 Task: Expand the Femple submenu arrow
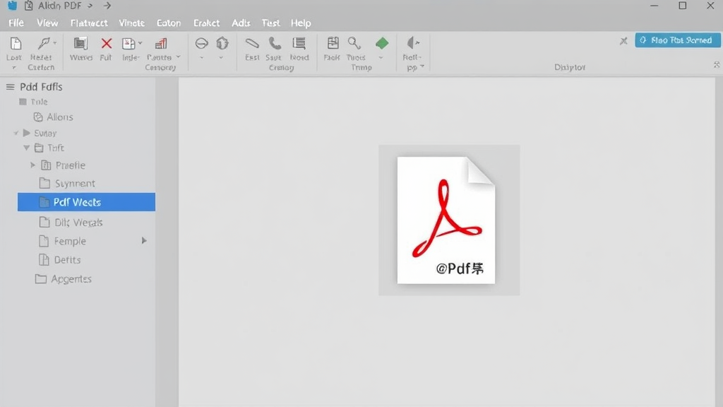click(x=144, y=241)
